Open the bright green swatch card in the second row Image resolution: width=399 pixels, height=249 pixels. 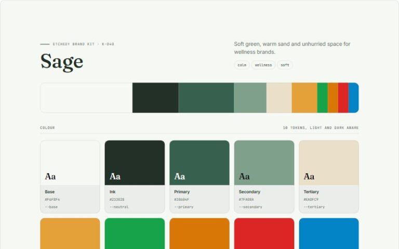point(135,233)
